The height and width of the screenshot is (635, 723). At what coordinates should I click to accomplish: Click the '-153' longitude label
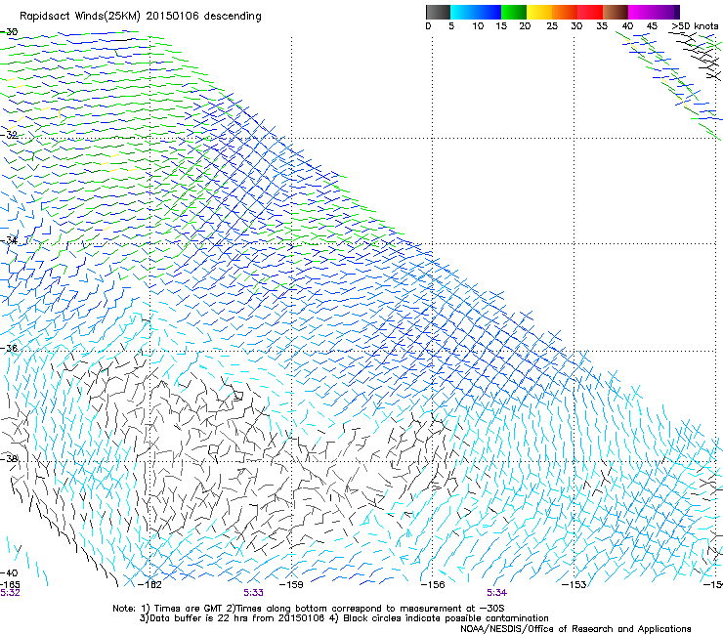574,585
